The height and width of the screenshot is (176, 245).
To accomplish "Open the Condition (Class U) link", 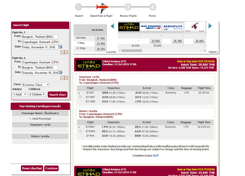I will coord(144,155).
